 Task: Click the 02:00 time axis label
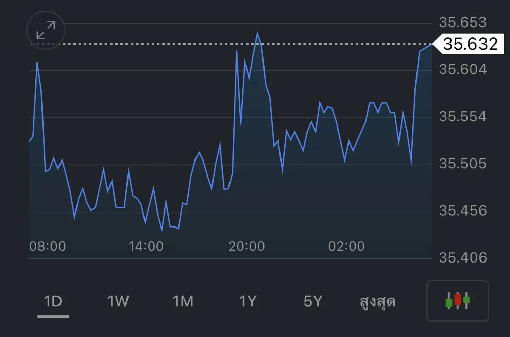[x=346, y=246]
